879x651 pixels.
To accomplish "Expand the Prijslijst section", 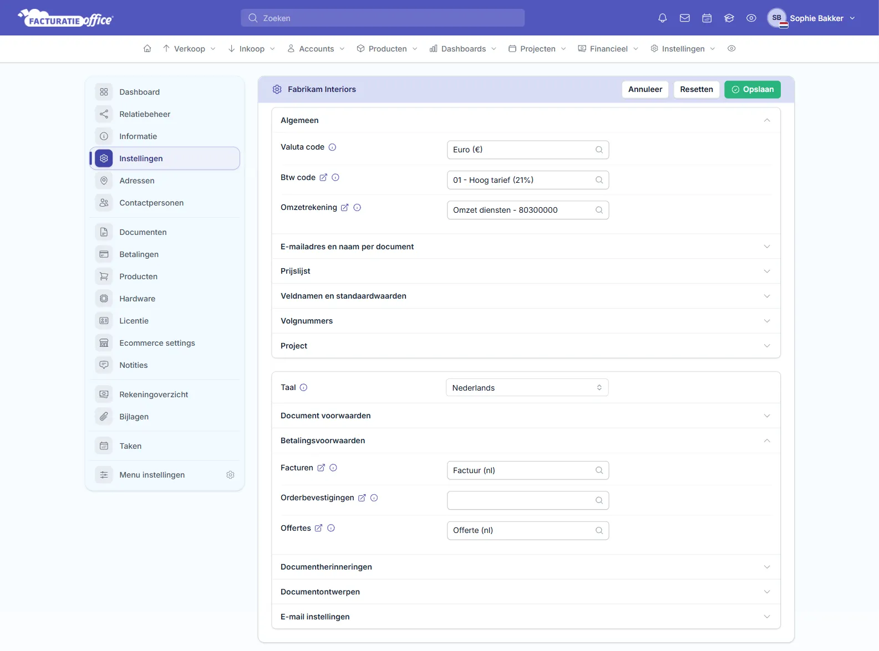I will click(526, 271).
